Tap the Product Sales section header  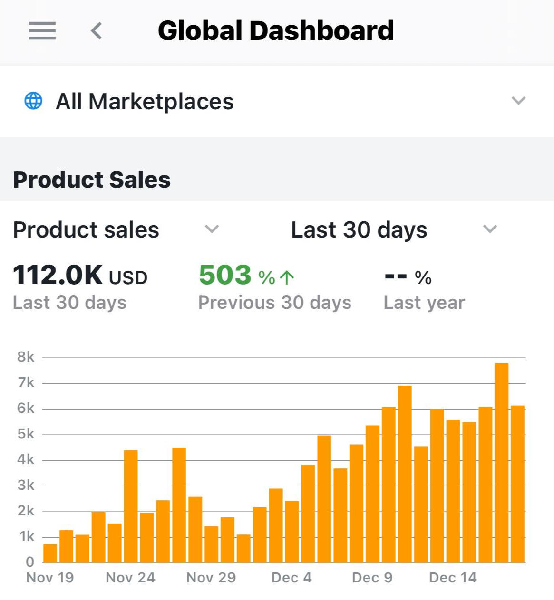click(92, 180)
